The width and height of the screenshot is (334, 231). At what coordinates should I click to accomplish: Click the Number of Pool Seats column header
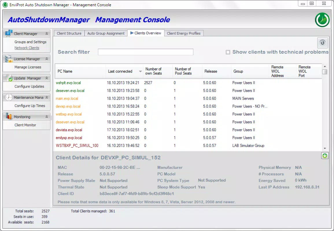(187, 71)
